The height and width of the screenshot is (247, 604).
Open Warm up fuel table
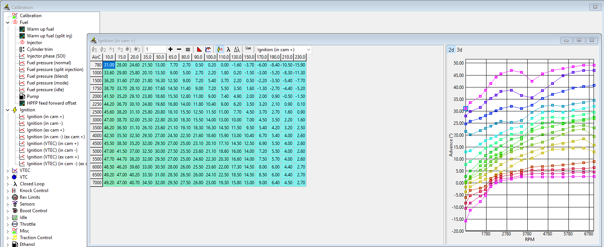click(40, 29)
